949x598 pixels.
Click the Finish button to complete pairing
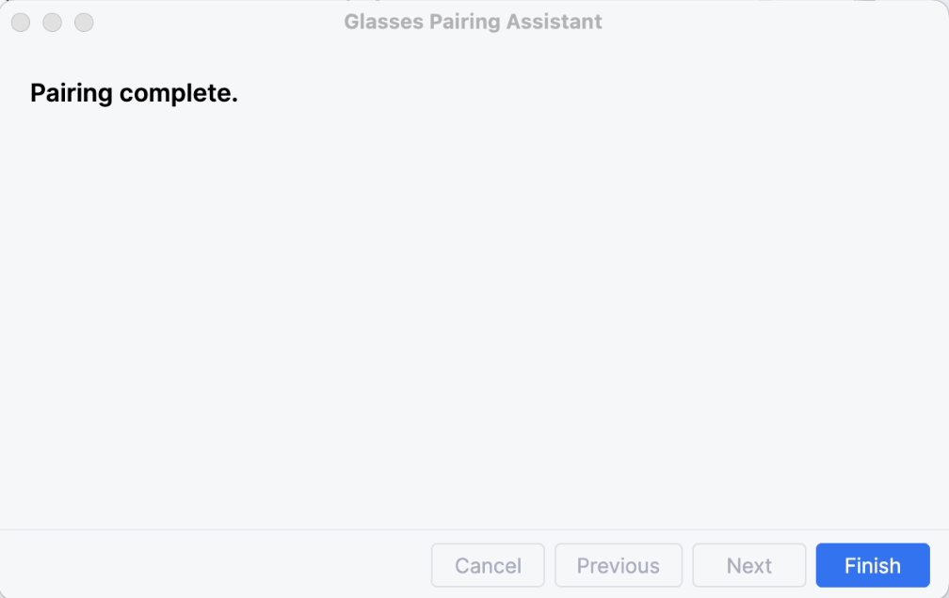tap(872, 565)
